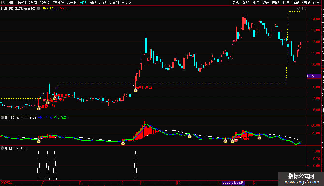This screenshot has height=186, width=324.
Task: Click money bag at first 连板启动 signal
Action: [39, 108]
